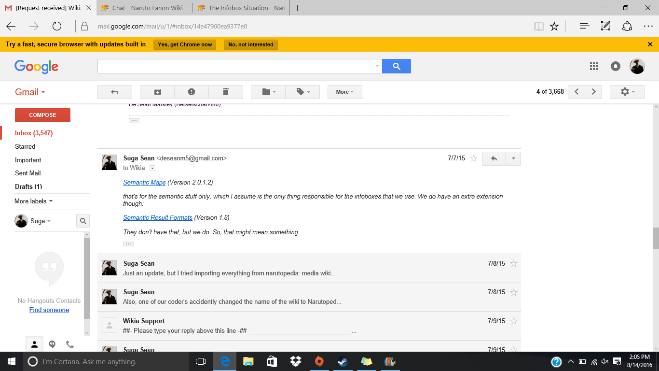Add page to favorites star icon
This screenshot has width=659, height=371.
[554, 26]
